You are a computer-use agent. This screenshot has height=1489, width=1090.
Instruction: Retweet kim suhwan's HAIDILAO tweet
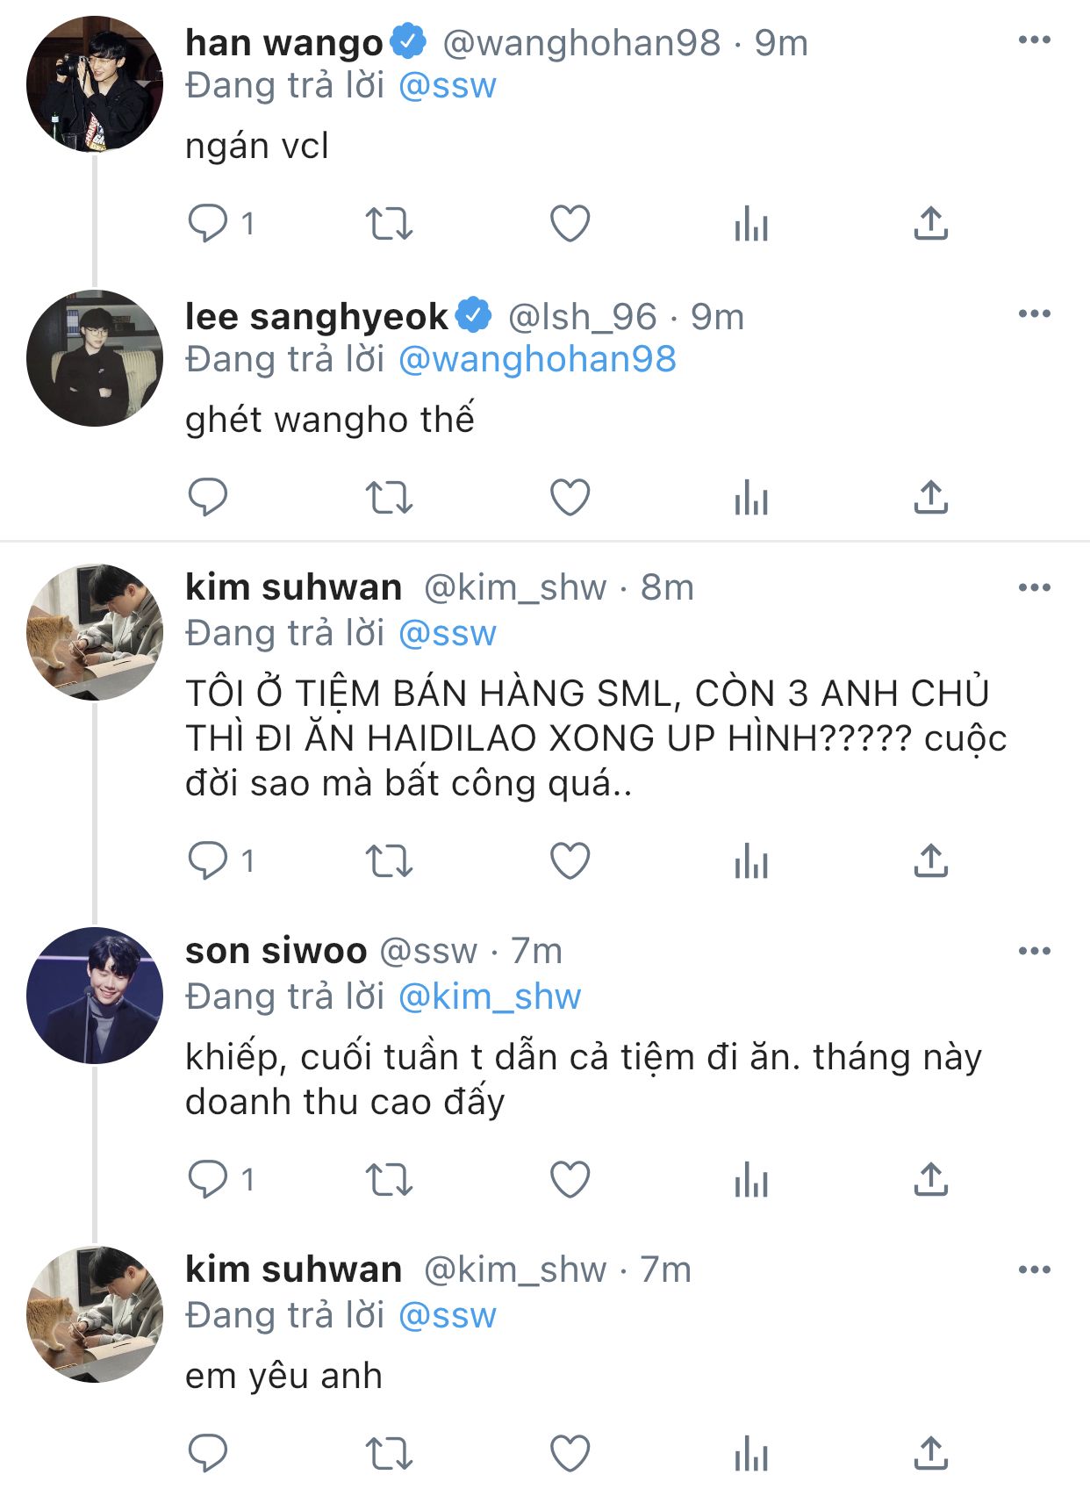[x=389, y=861]
